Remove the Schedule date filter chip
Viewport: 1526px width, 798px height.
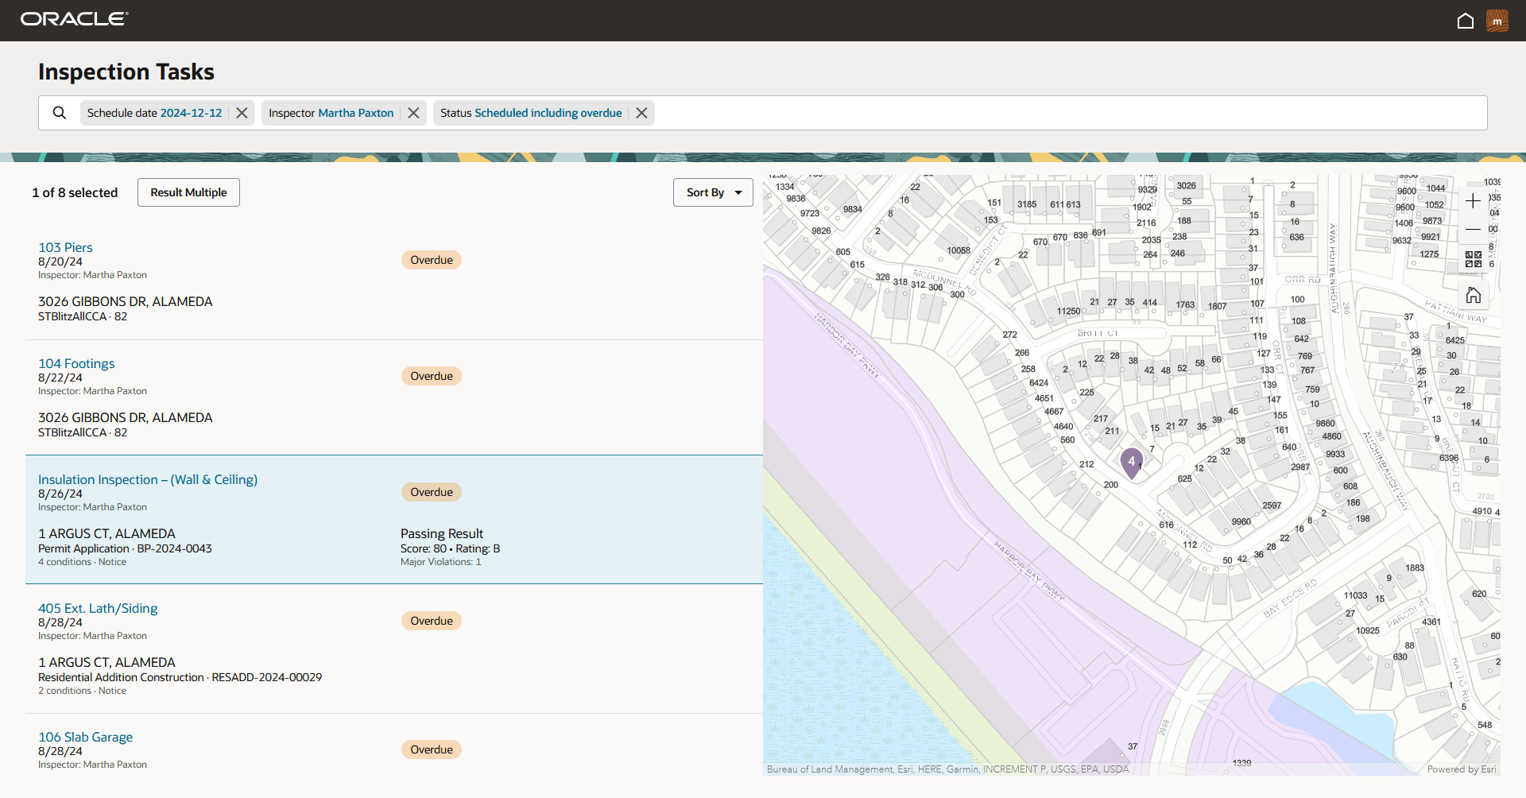(242, 112)
